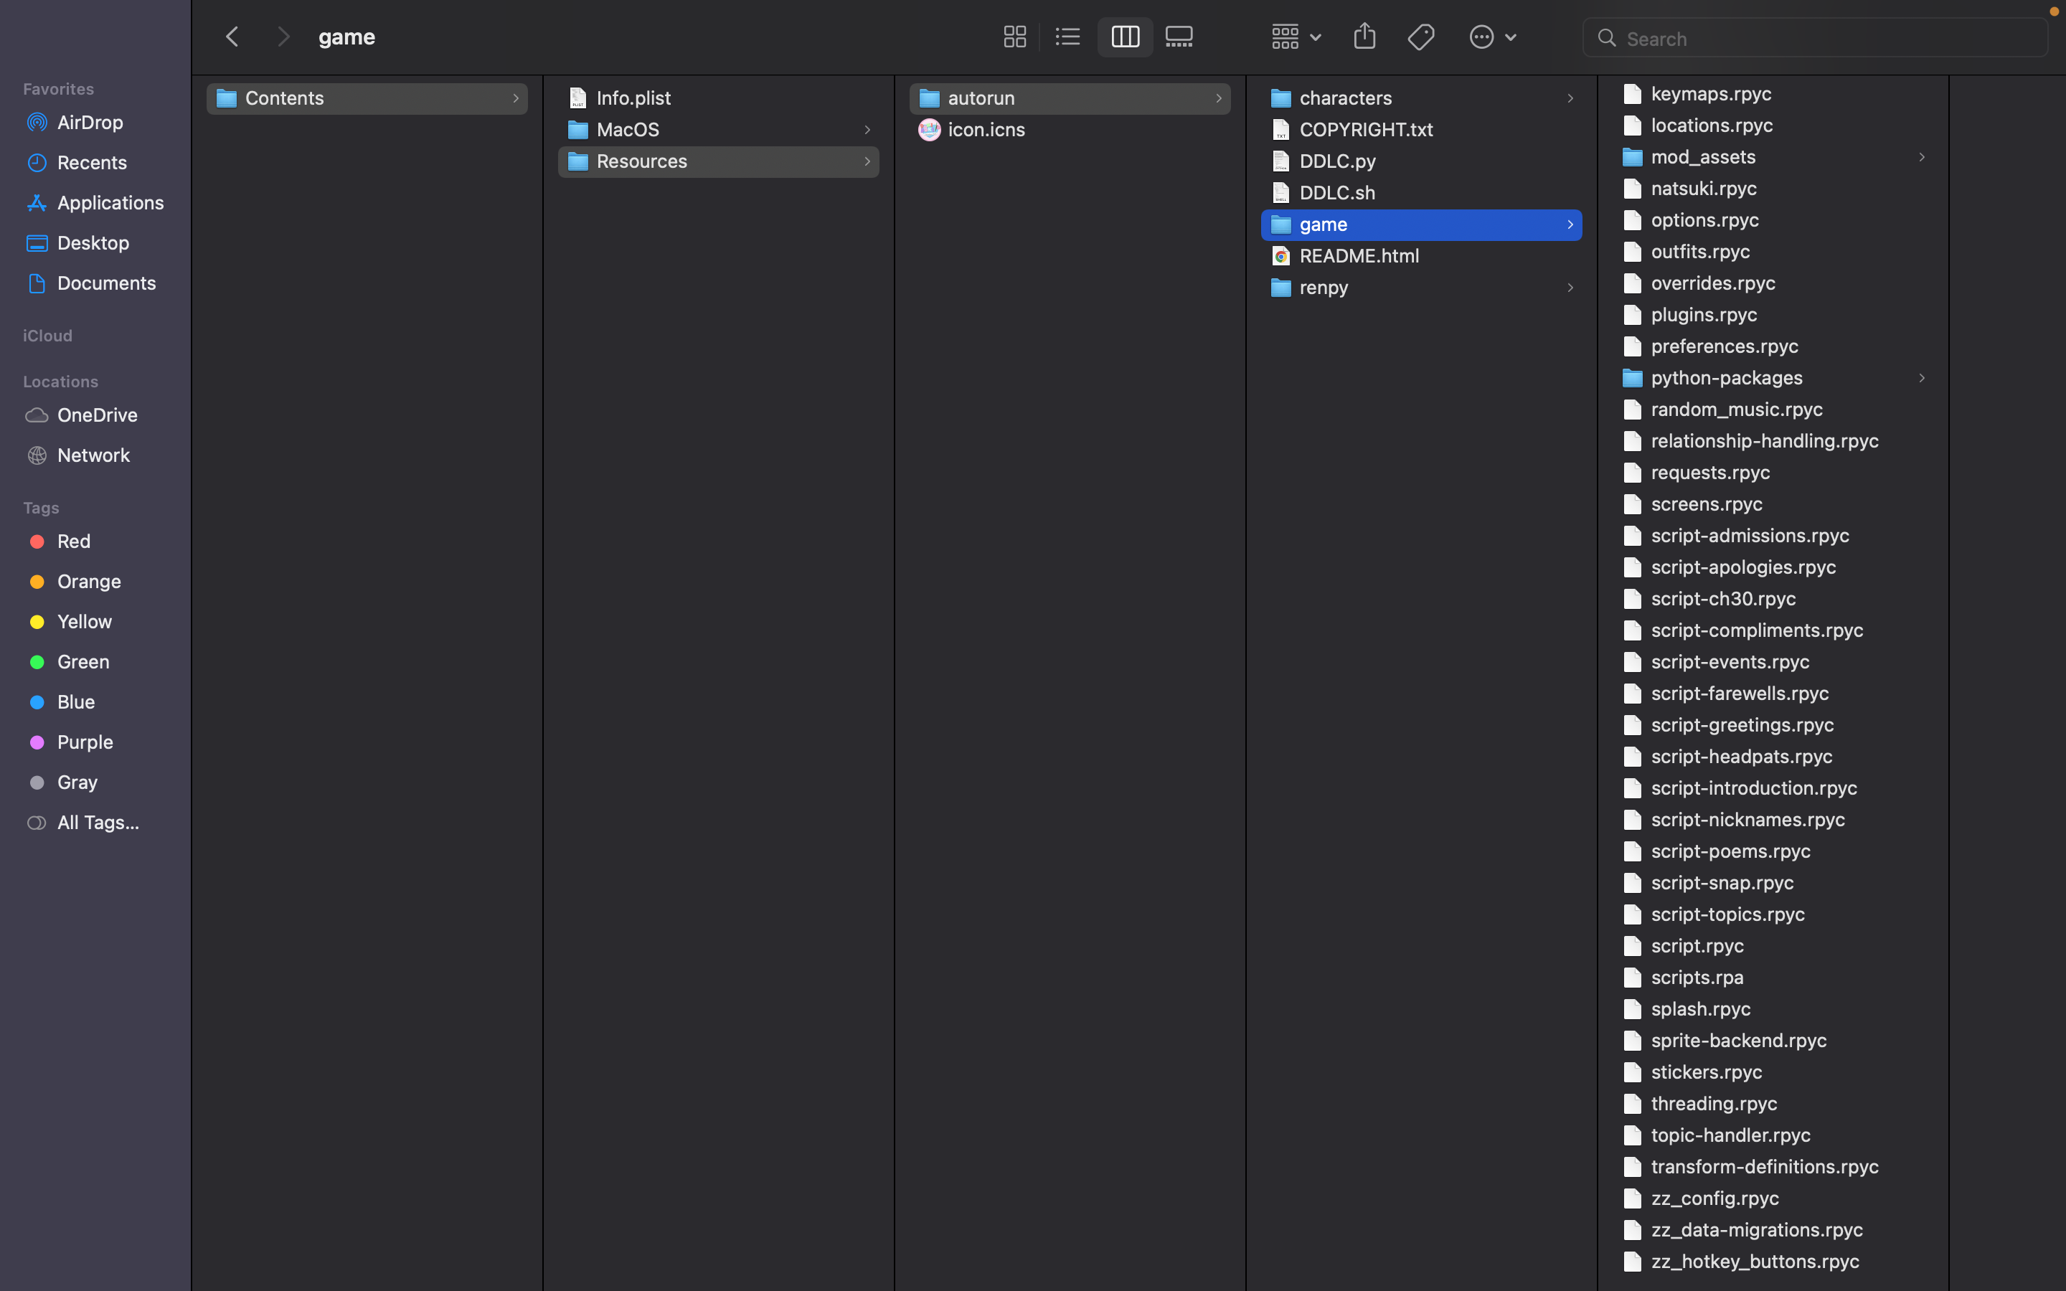
Task: Expand the mod_assets folder chevron
Action: pos(1921,157)
